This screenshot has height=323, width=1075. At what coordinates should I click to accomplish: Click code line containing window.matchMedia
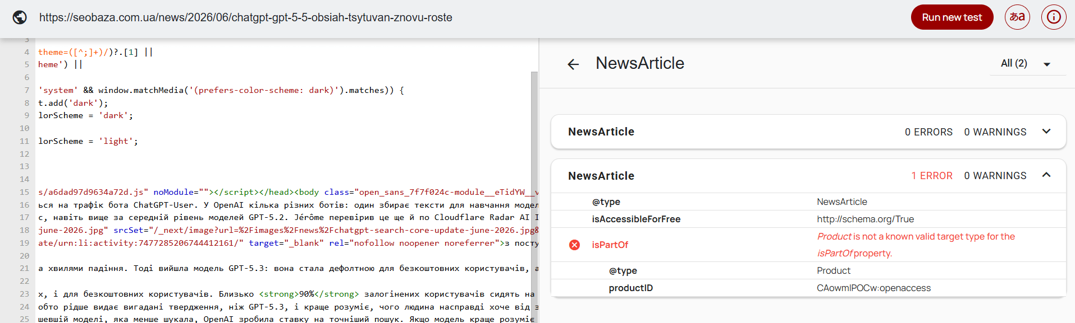click(x=221, y=90)
